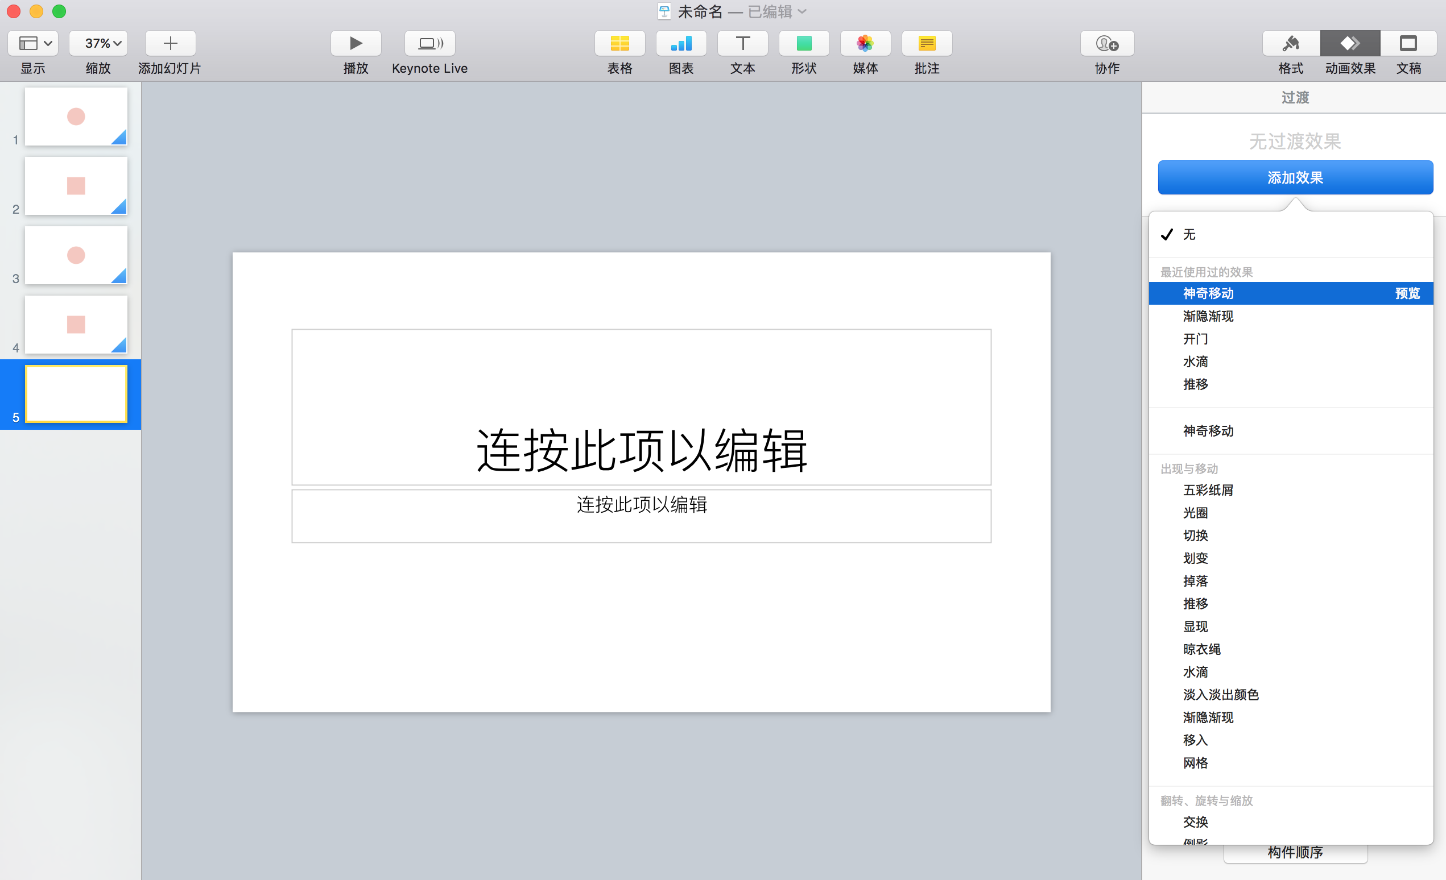The image size is (1446, 880).
Task: Choose 淡入淡出颜色 transition
Action: coord(1291,695)
